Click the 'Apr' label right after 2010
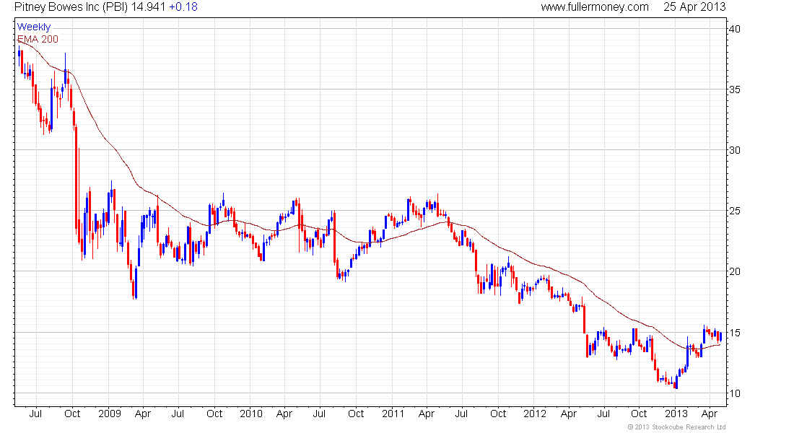Image resolution: width=794 pixels, height=433 pixels. (284, 414)
